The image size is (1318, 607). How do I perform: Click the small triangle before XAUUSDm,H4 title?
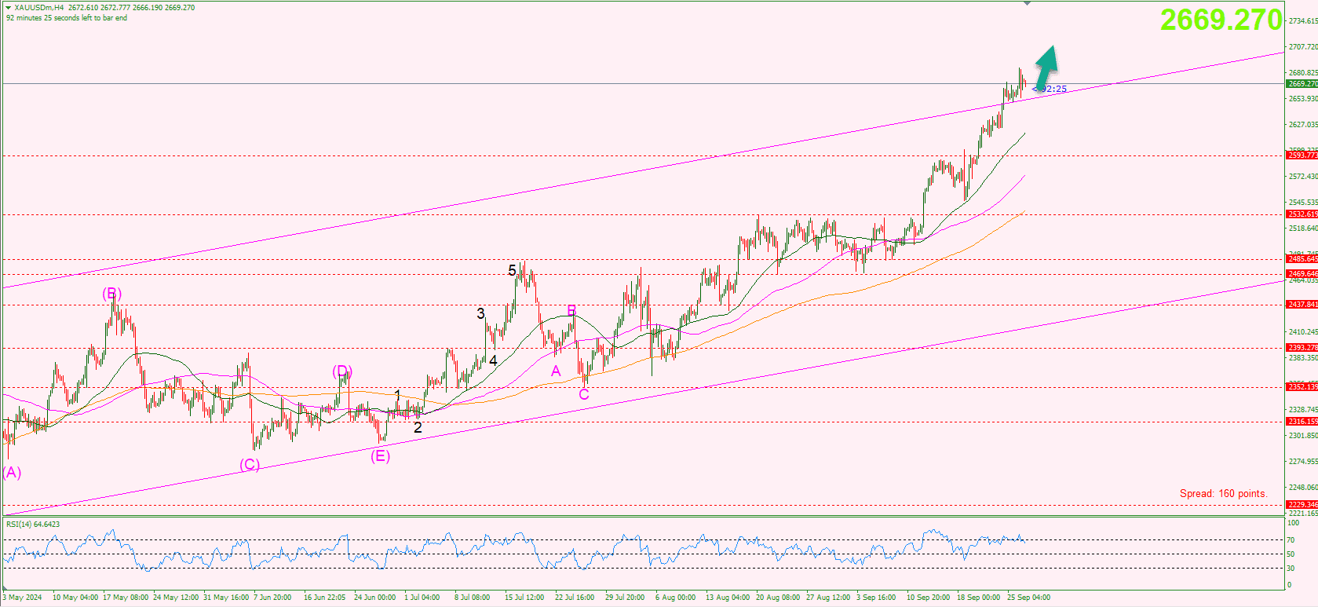(9, 8)
